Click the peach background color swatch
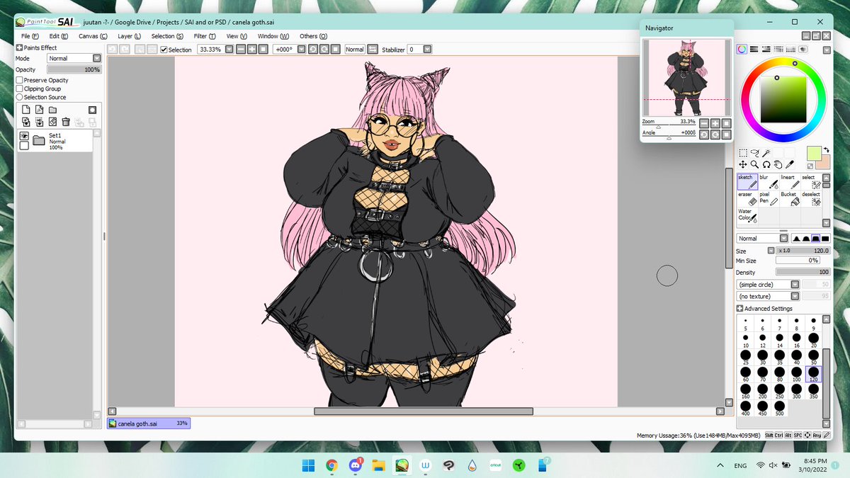This screenshot has width=850, height=478. click(822, 162)
